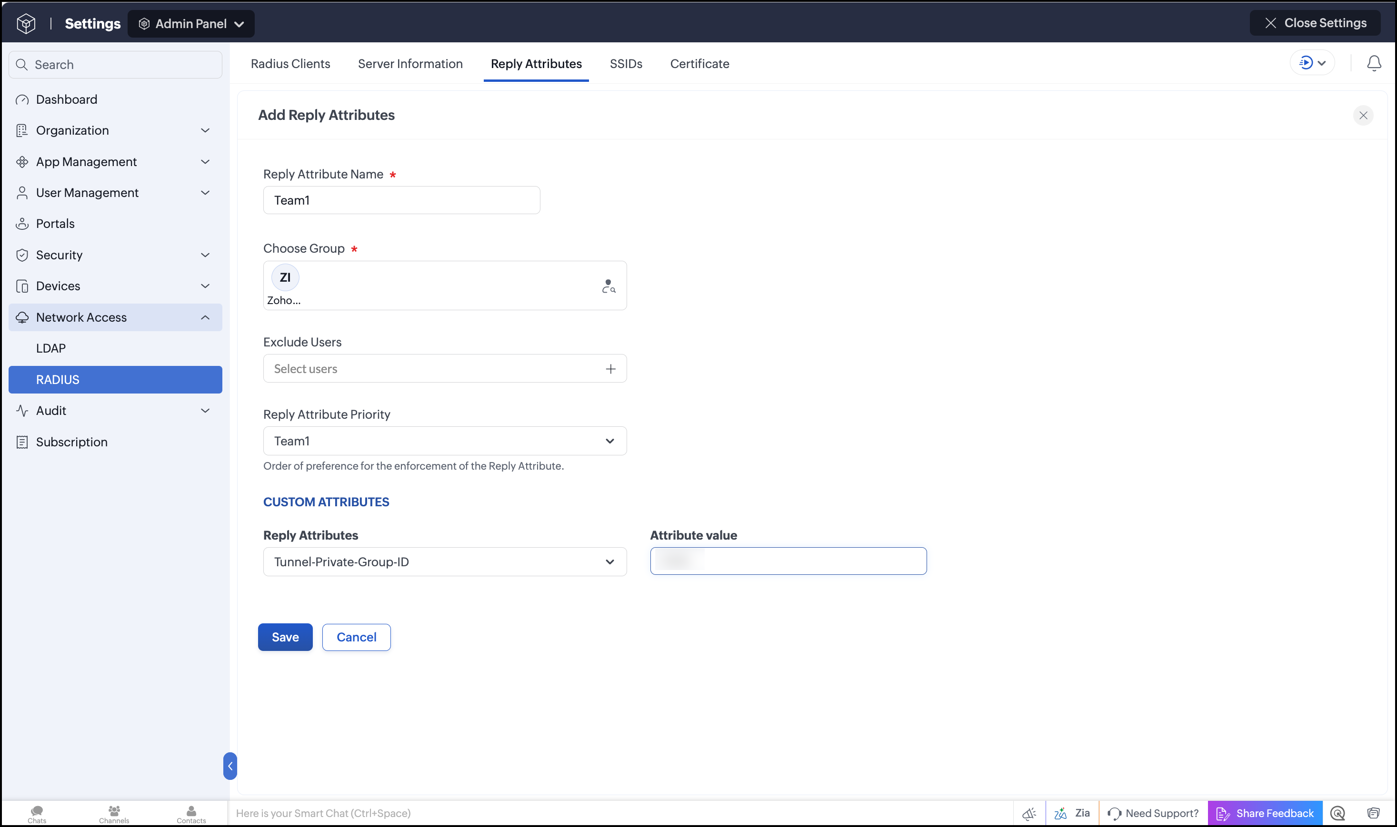Switch to Certificate tab

coord(699,64)
